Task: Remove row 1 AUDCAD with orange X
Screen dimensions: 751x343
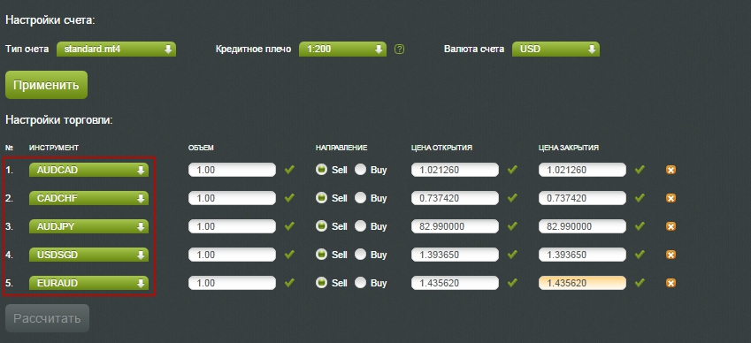Action: coord(671,170)
